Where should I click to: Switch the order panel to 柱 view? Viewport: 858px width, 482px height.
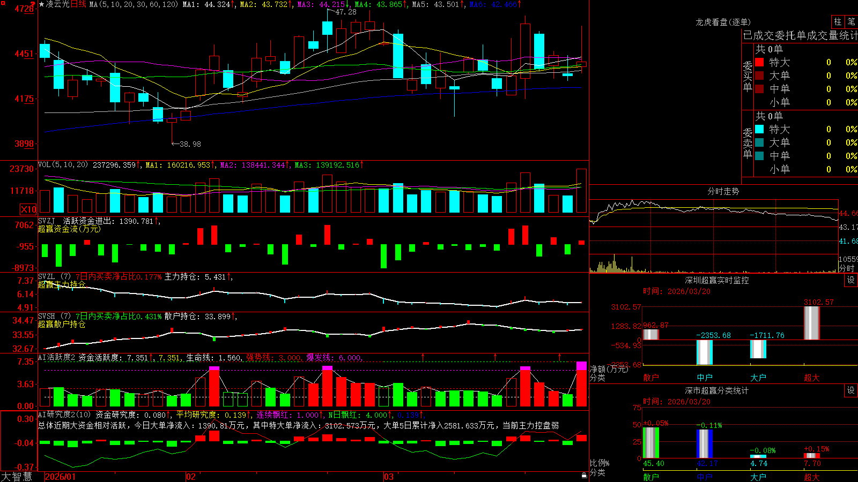click(838, 21)
